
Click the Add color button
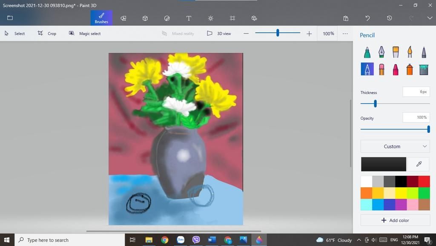(395, 220)
